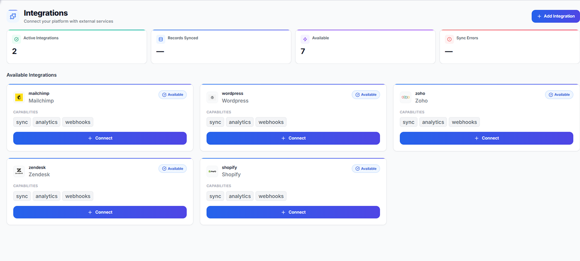Select Shopify's analytics capability tag
The height and width of the screenshot is (261, 580).
[240, 196]
